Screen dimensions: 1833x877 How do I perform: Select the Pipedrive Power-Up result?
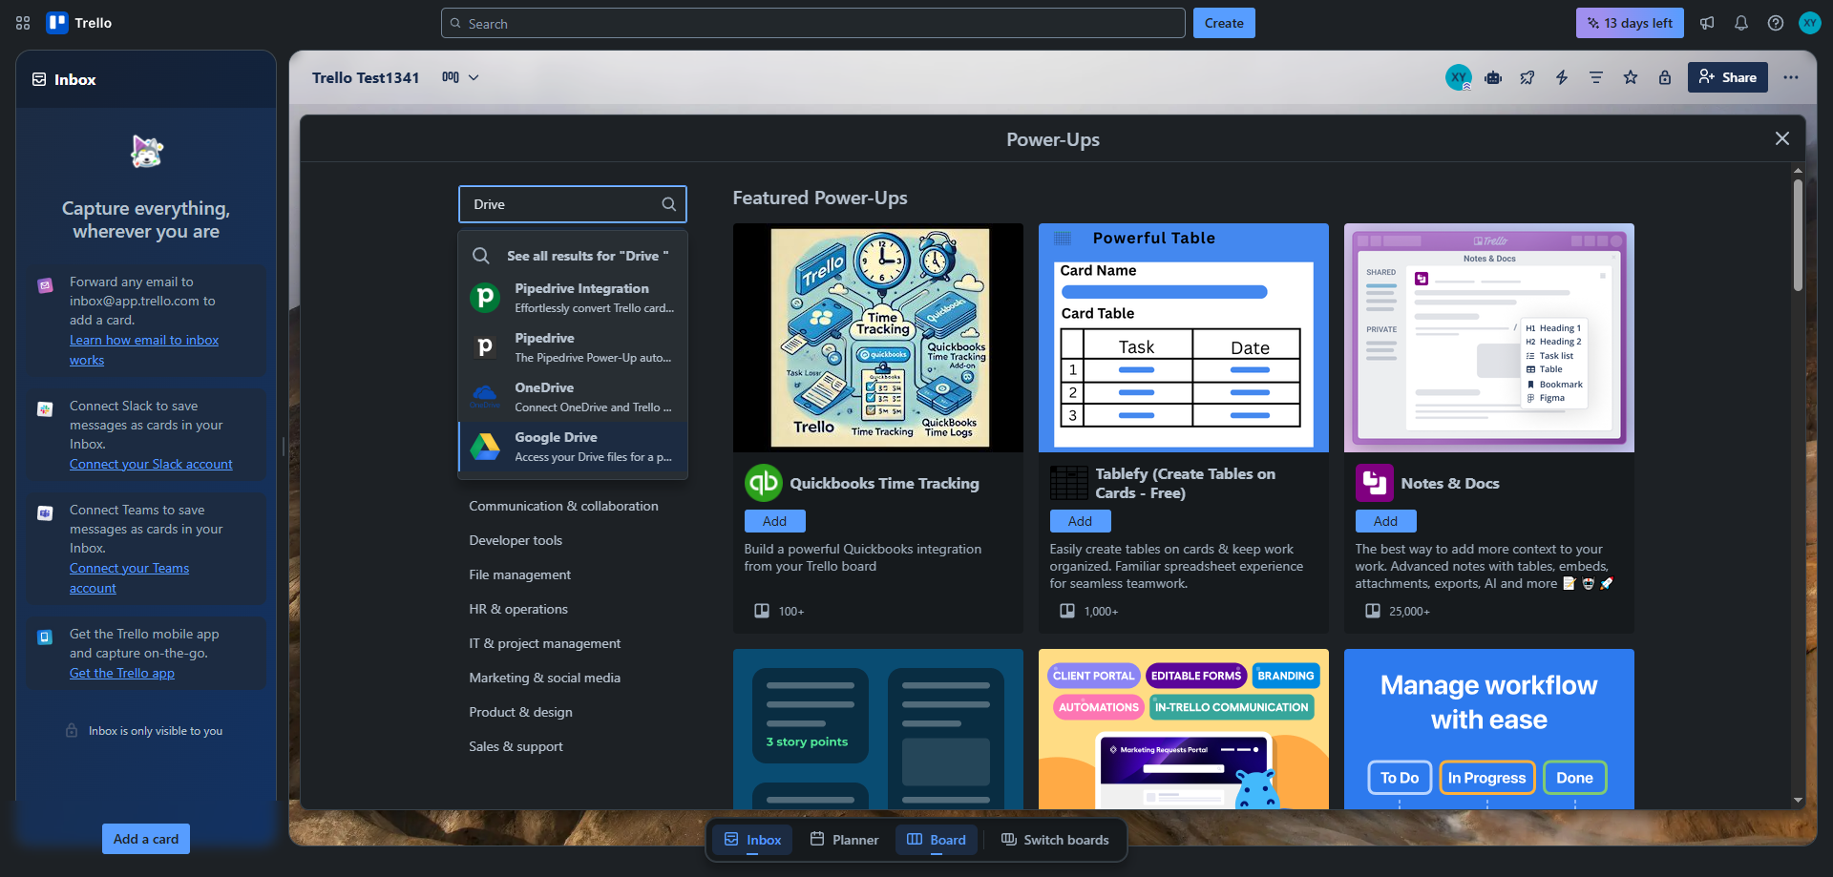coord(573,347)
